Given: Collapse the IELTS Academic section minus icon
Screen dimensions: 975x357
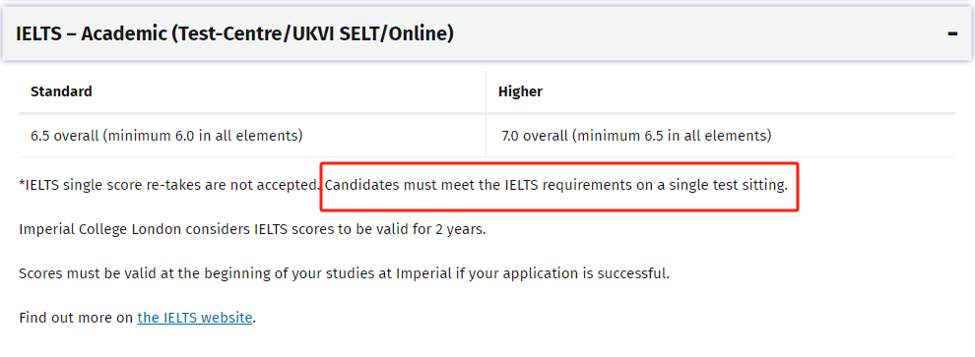Looking at the screenshot, I should pos(952,33).
